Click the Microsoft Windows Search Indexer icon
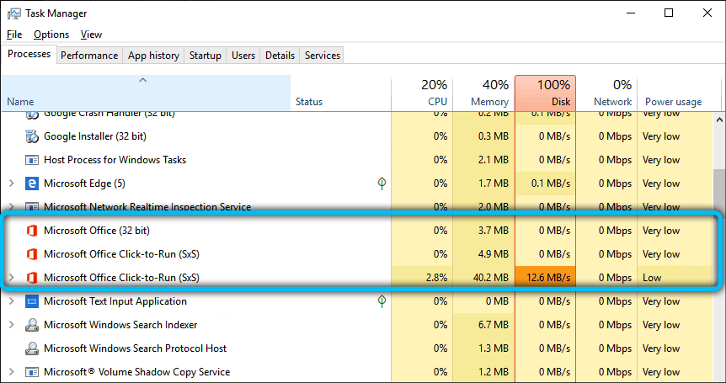The height and width of the screenshot is (383, 726). click(32, 325)
